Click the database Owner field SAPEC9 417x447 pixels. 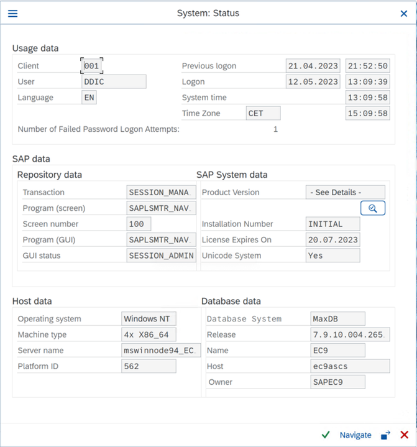(337, 382)
